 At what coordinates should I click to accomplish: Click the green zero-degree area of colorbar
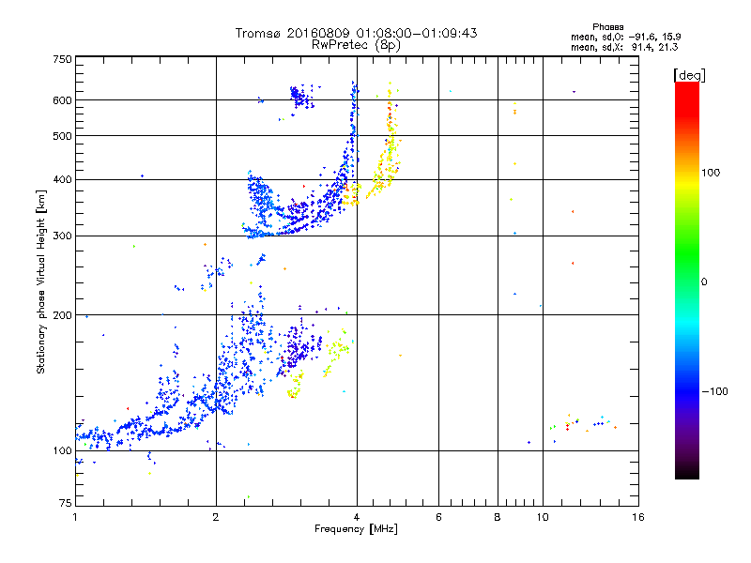point(687,281)
